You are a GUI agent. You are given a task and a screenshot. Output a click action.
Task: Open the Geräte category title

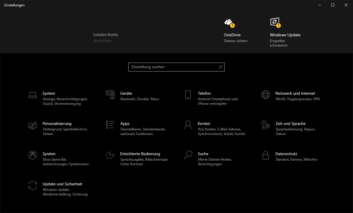point(126,93)
